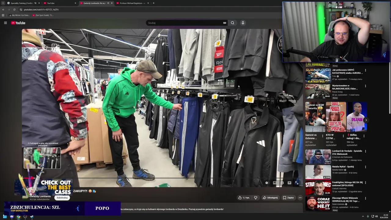Open Subnautica Aurora katastrofa video thumbnail
Image resolution: width=391 pixels, height=220 pixels.
[318, 75]
